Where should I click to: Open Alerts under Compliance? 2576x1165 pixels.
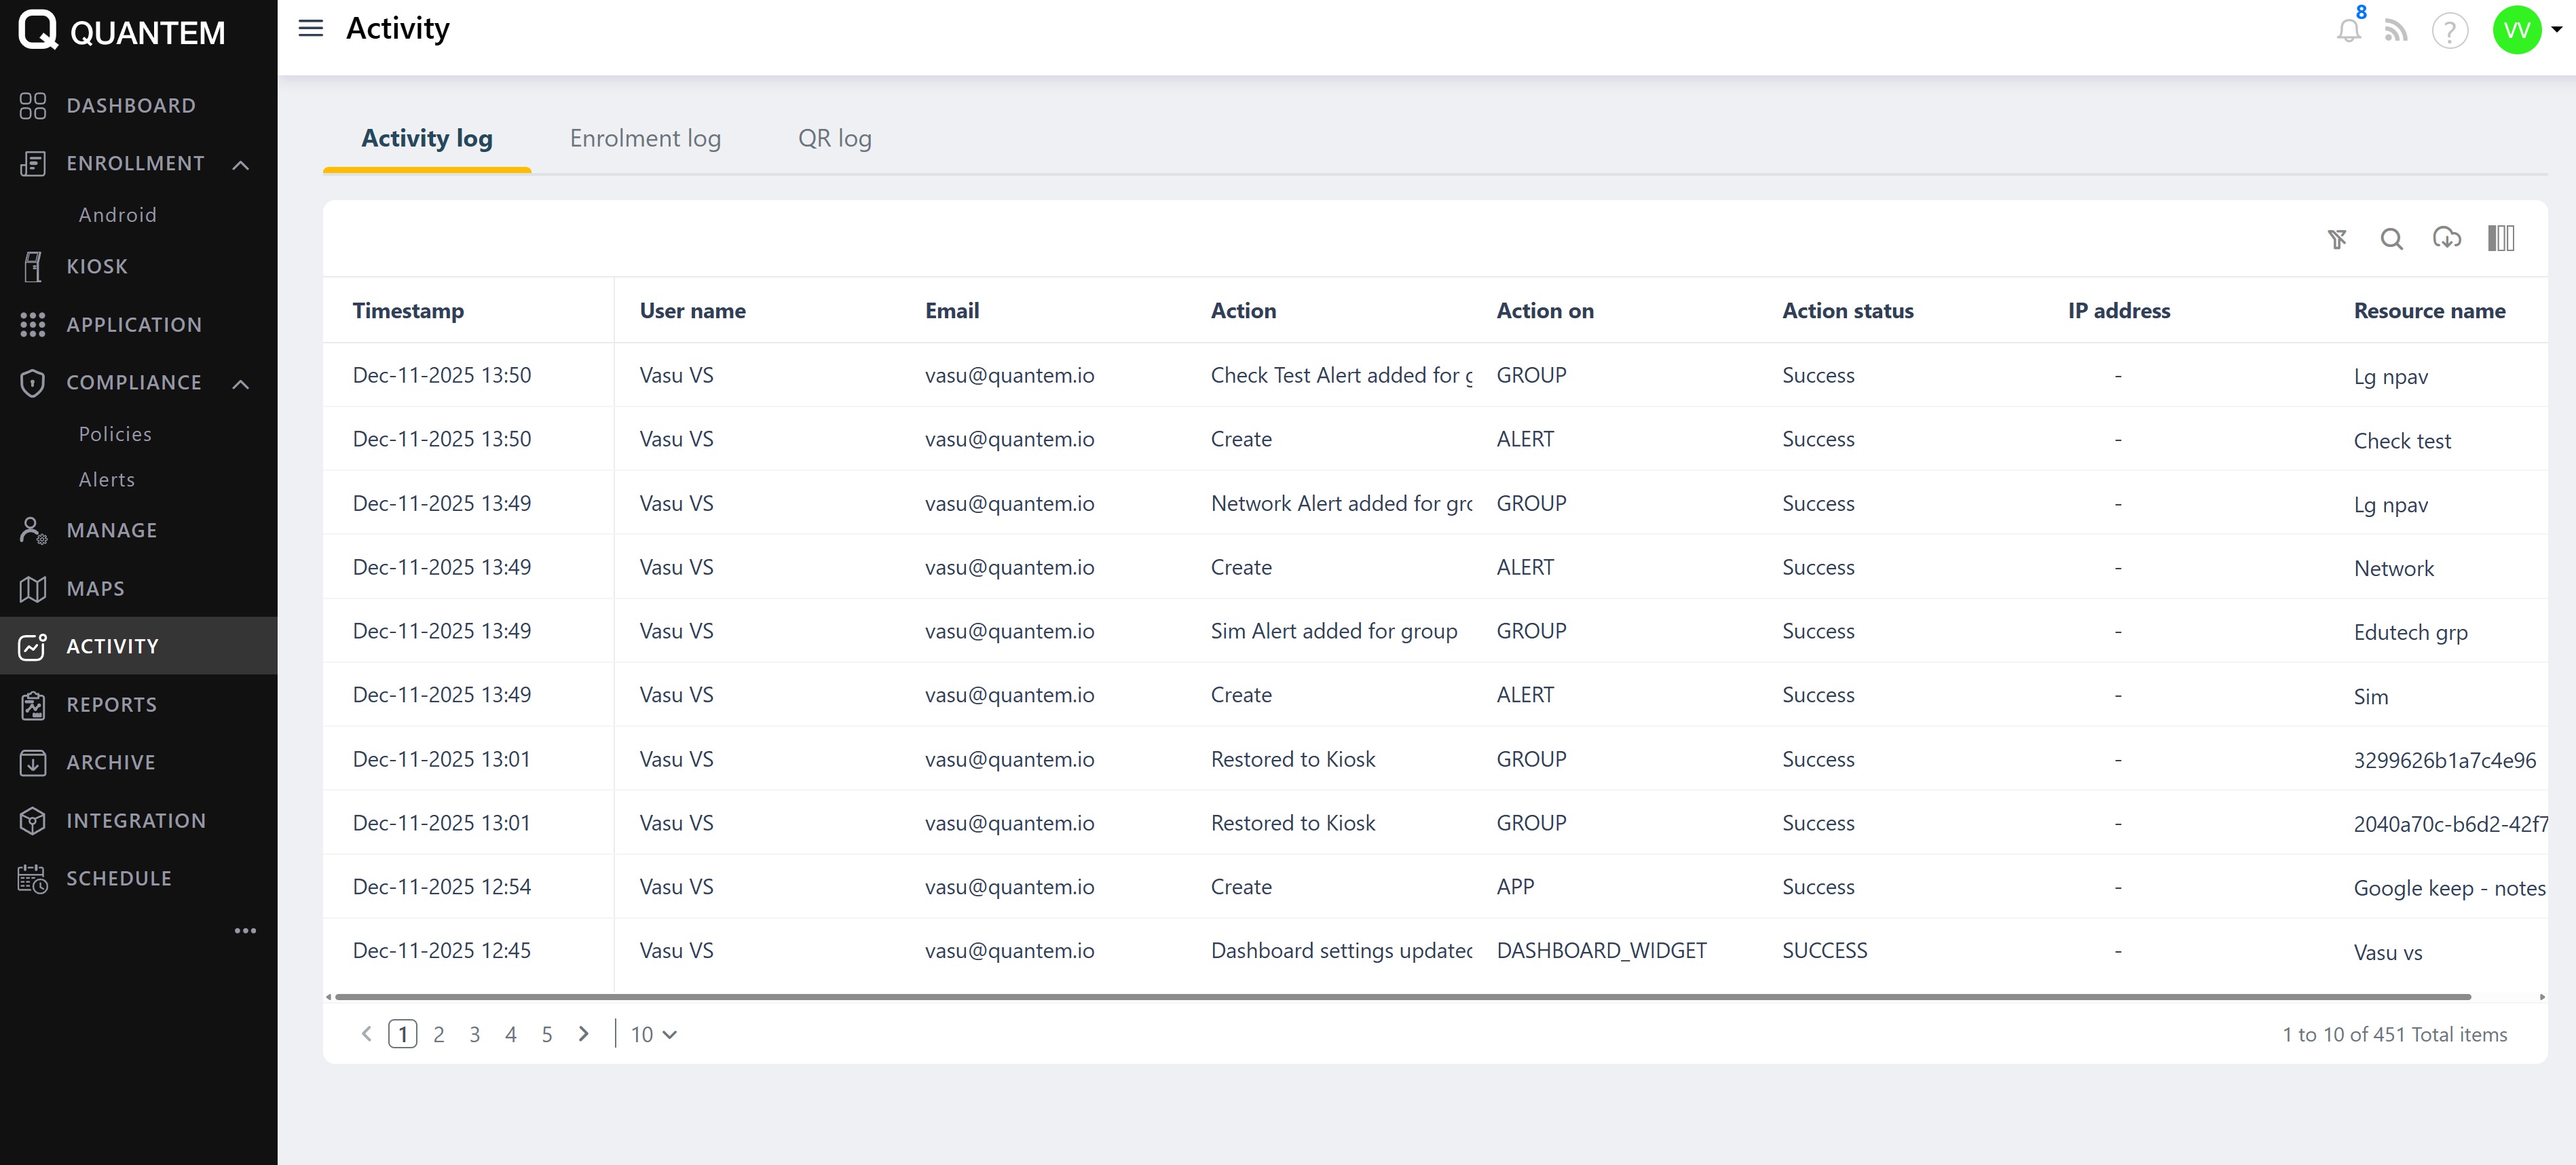(x=107, y=480)
